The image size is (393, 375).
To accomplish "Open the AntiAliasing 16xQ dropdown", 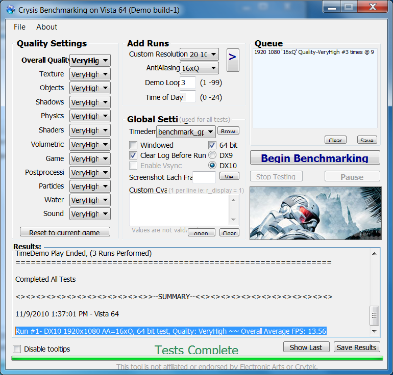I will pos(199,68).
